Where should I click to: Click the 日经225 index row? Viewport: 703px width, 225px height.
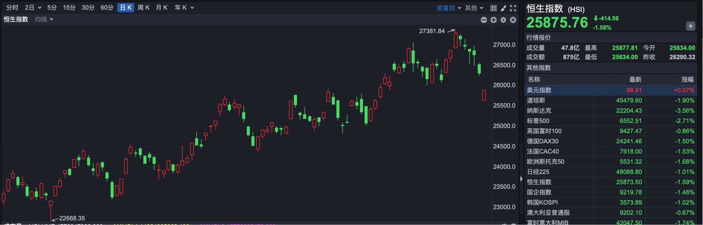click(538, 172)
